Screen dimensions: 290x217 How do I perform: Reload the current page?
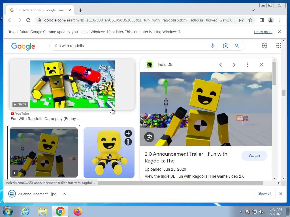tap(28, 20)
